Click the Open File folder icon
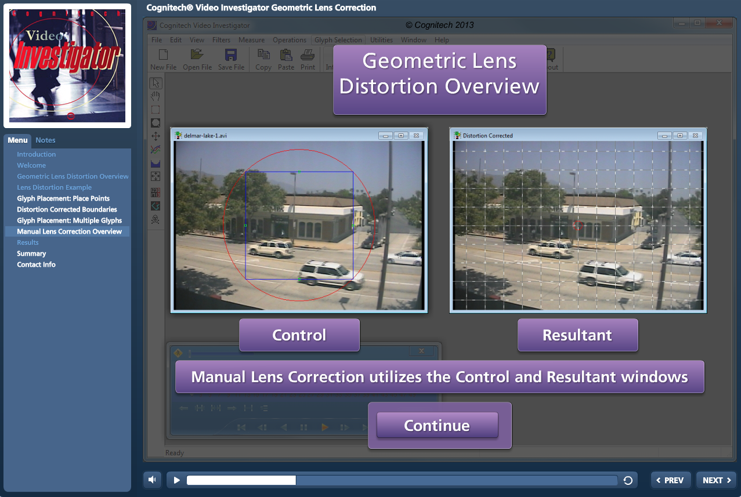 click(197, 55)
